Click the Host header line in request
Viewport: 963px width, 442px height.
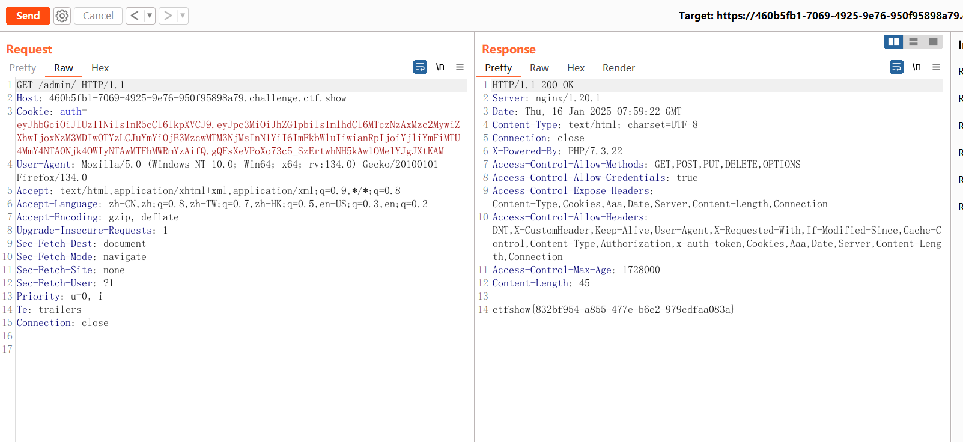[181, 98]
